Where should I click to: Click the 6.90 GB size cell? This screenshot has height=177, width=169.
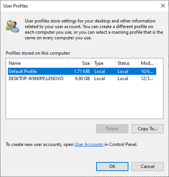pos(82,79)
